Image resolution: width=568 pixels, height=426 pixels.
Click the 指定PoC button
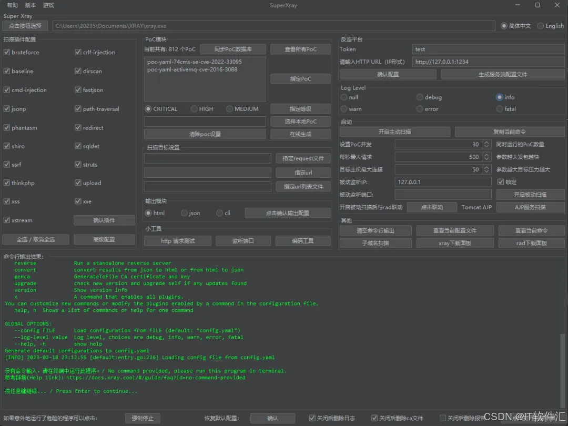(x=300, y=79)
